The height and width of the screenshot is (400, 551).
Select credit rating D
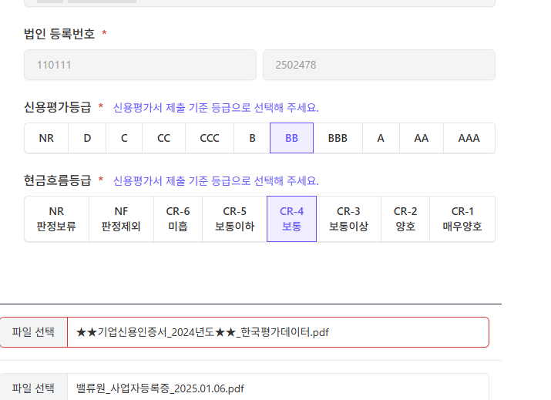[x=87, y=138]
